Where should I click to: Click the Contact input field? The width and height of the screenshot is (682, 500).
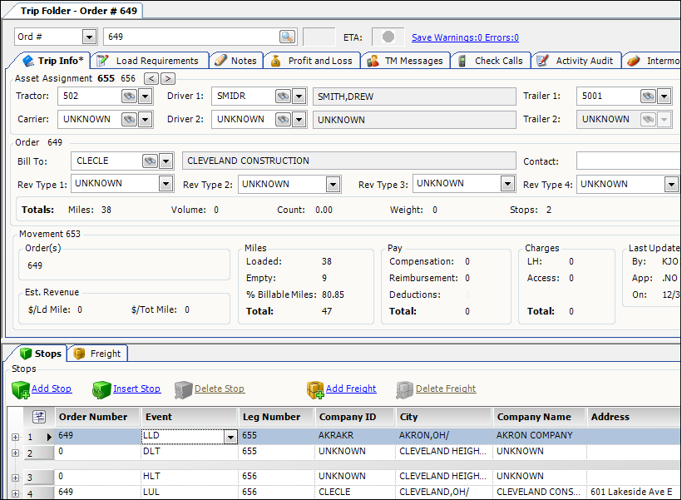point(627,161)
